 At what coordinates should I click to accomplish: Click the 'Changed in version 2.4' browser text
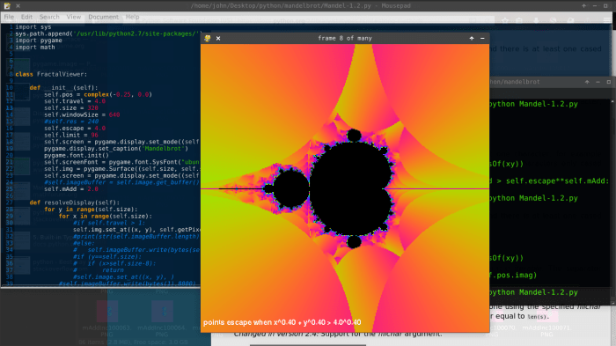(x=338, y=334)
